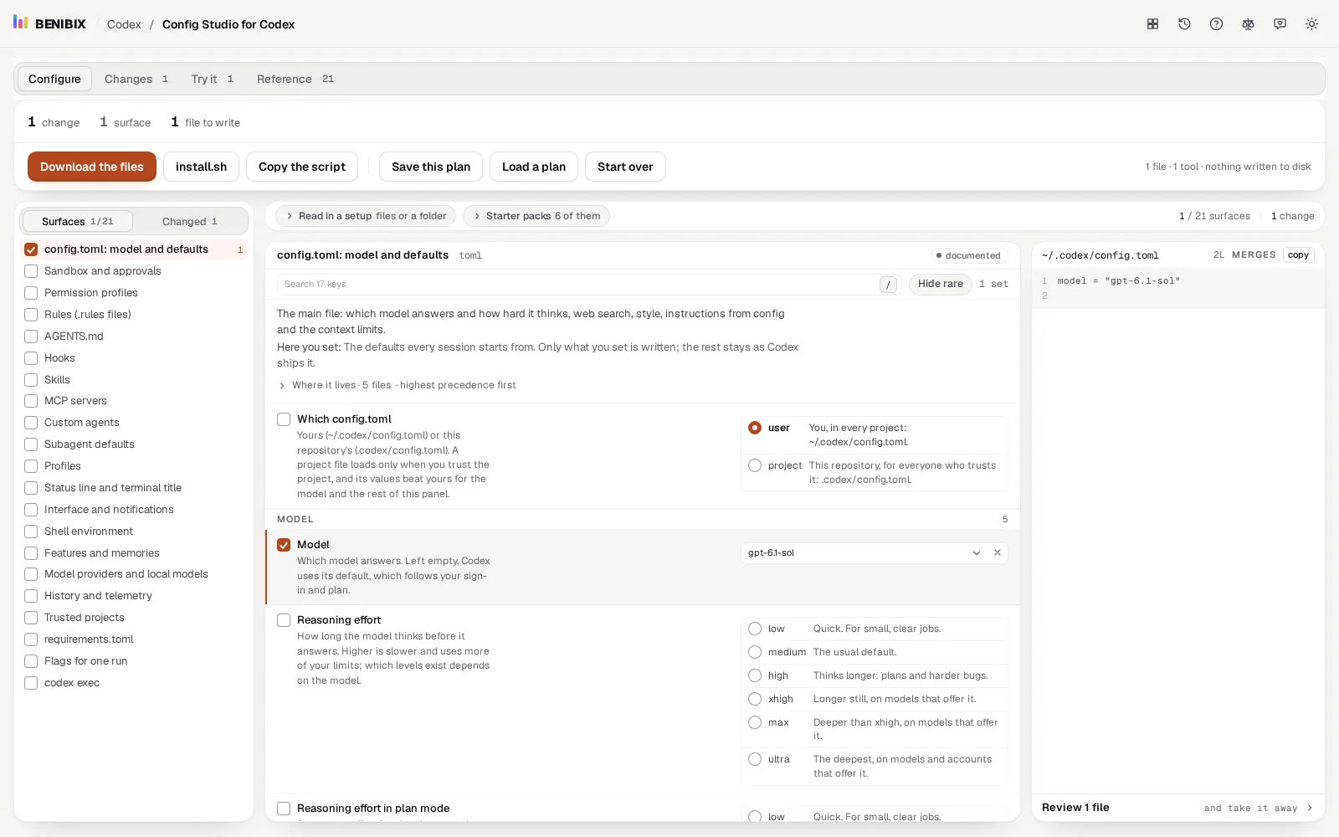Check the Trusted projects surface
This screenshot has height=837, width=1339.
31,618
